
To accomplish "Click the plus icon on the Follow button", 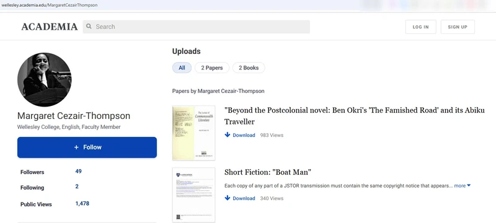I will (x=76, y=147).
